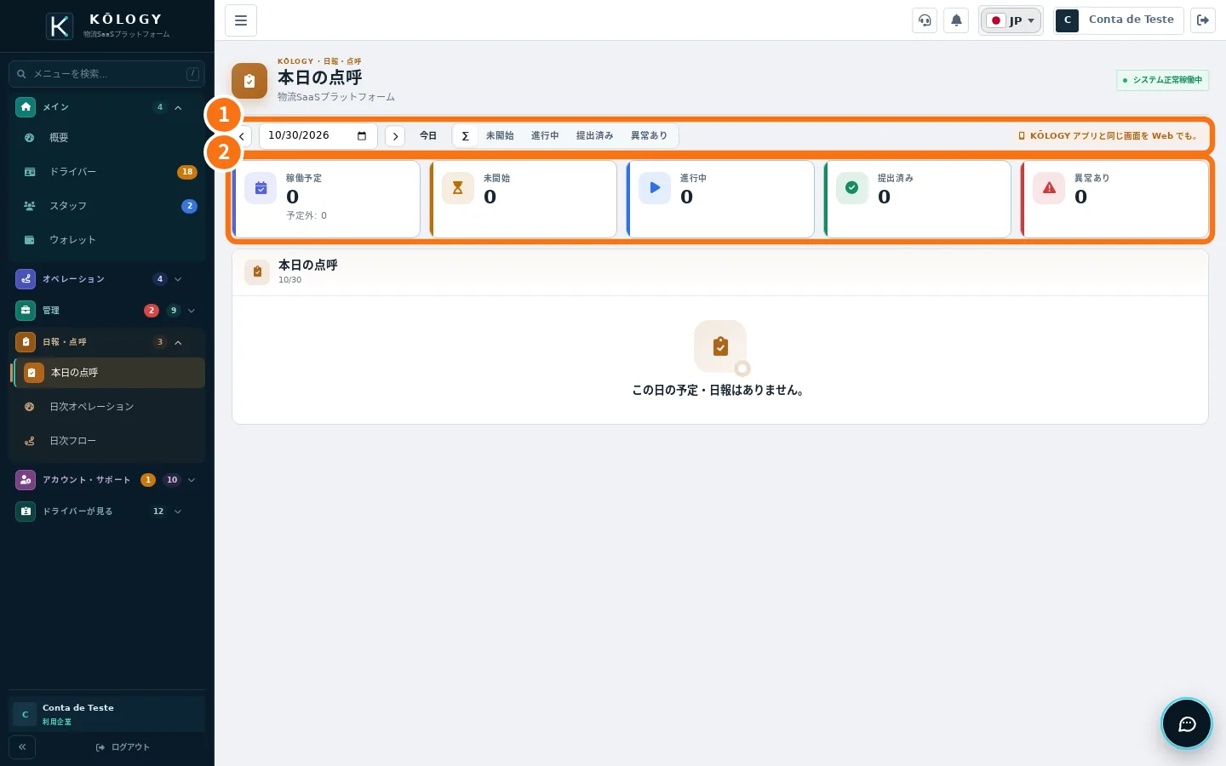Open 日次オペレーション page
Image resolution: width=1226 pixels, height=766 pixels.
(x=107, y=407)
